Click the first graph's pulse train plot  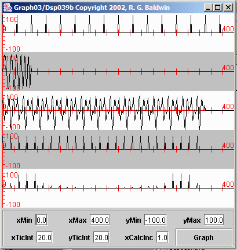click(x=118, y=24)
